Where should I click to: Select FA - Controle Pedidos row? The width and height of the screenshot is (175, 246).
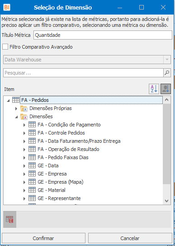coord(61,133)
